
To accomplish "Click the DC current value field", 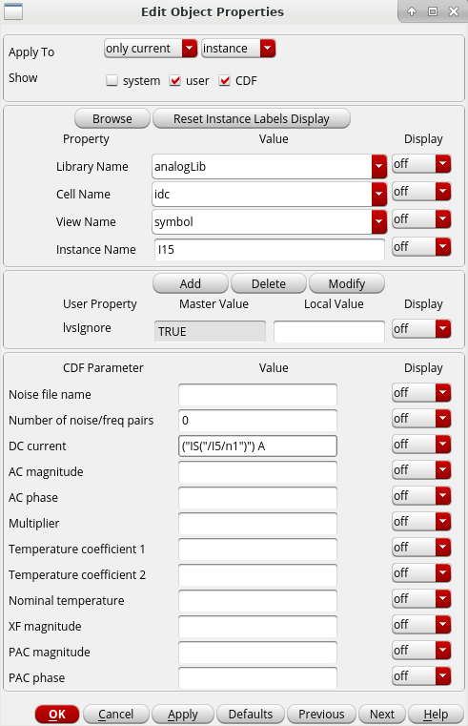I will pyautogui.click(x=257, y=446).
